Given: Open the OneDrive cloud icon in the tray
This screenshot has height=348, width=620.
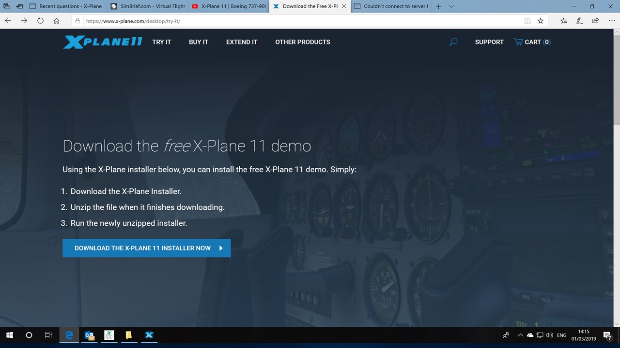Looking at the screenshot, I should click(530, 335).
